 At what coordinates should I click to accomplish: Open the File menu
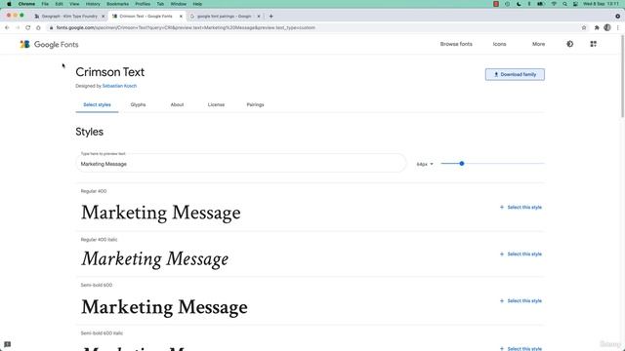tap(45, 4)
